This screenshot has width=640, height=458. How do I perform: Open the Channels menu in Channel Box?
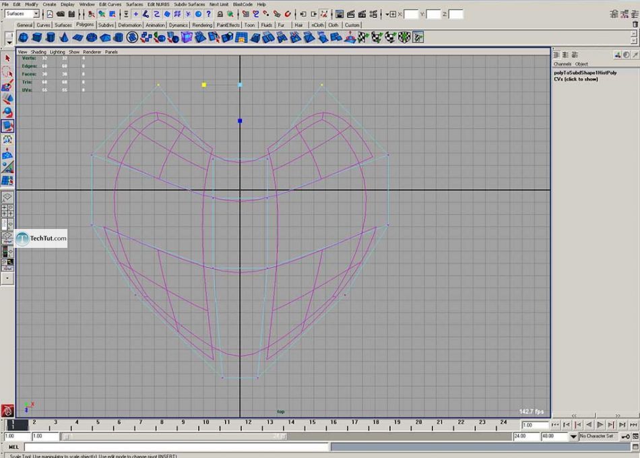point(562,64)
